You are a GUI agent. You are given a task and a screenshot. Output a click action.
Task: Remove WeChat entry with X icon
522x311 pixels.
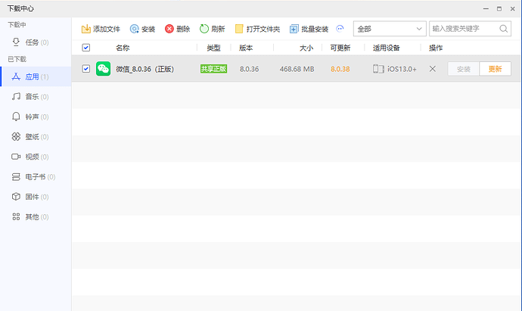pyautogui.click(x=432, y=69)
